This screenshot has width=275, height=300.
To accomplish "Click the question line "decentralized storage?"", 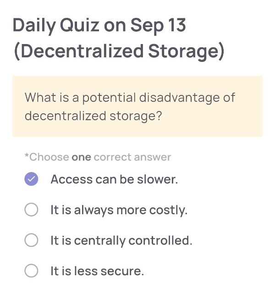I will click(93, 116).
